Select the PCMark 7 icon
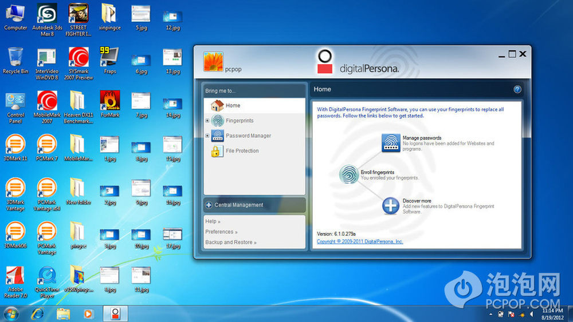 (x=47, y=148)
